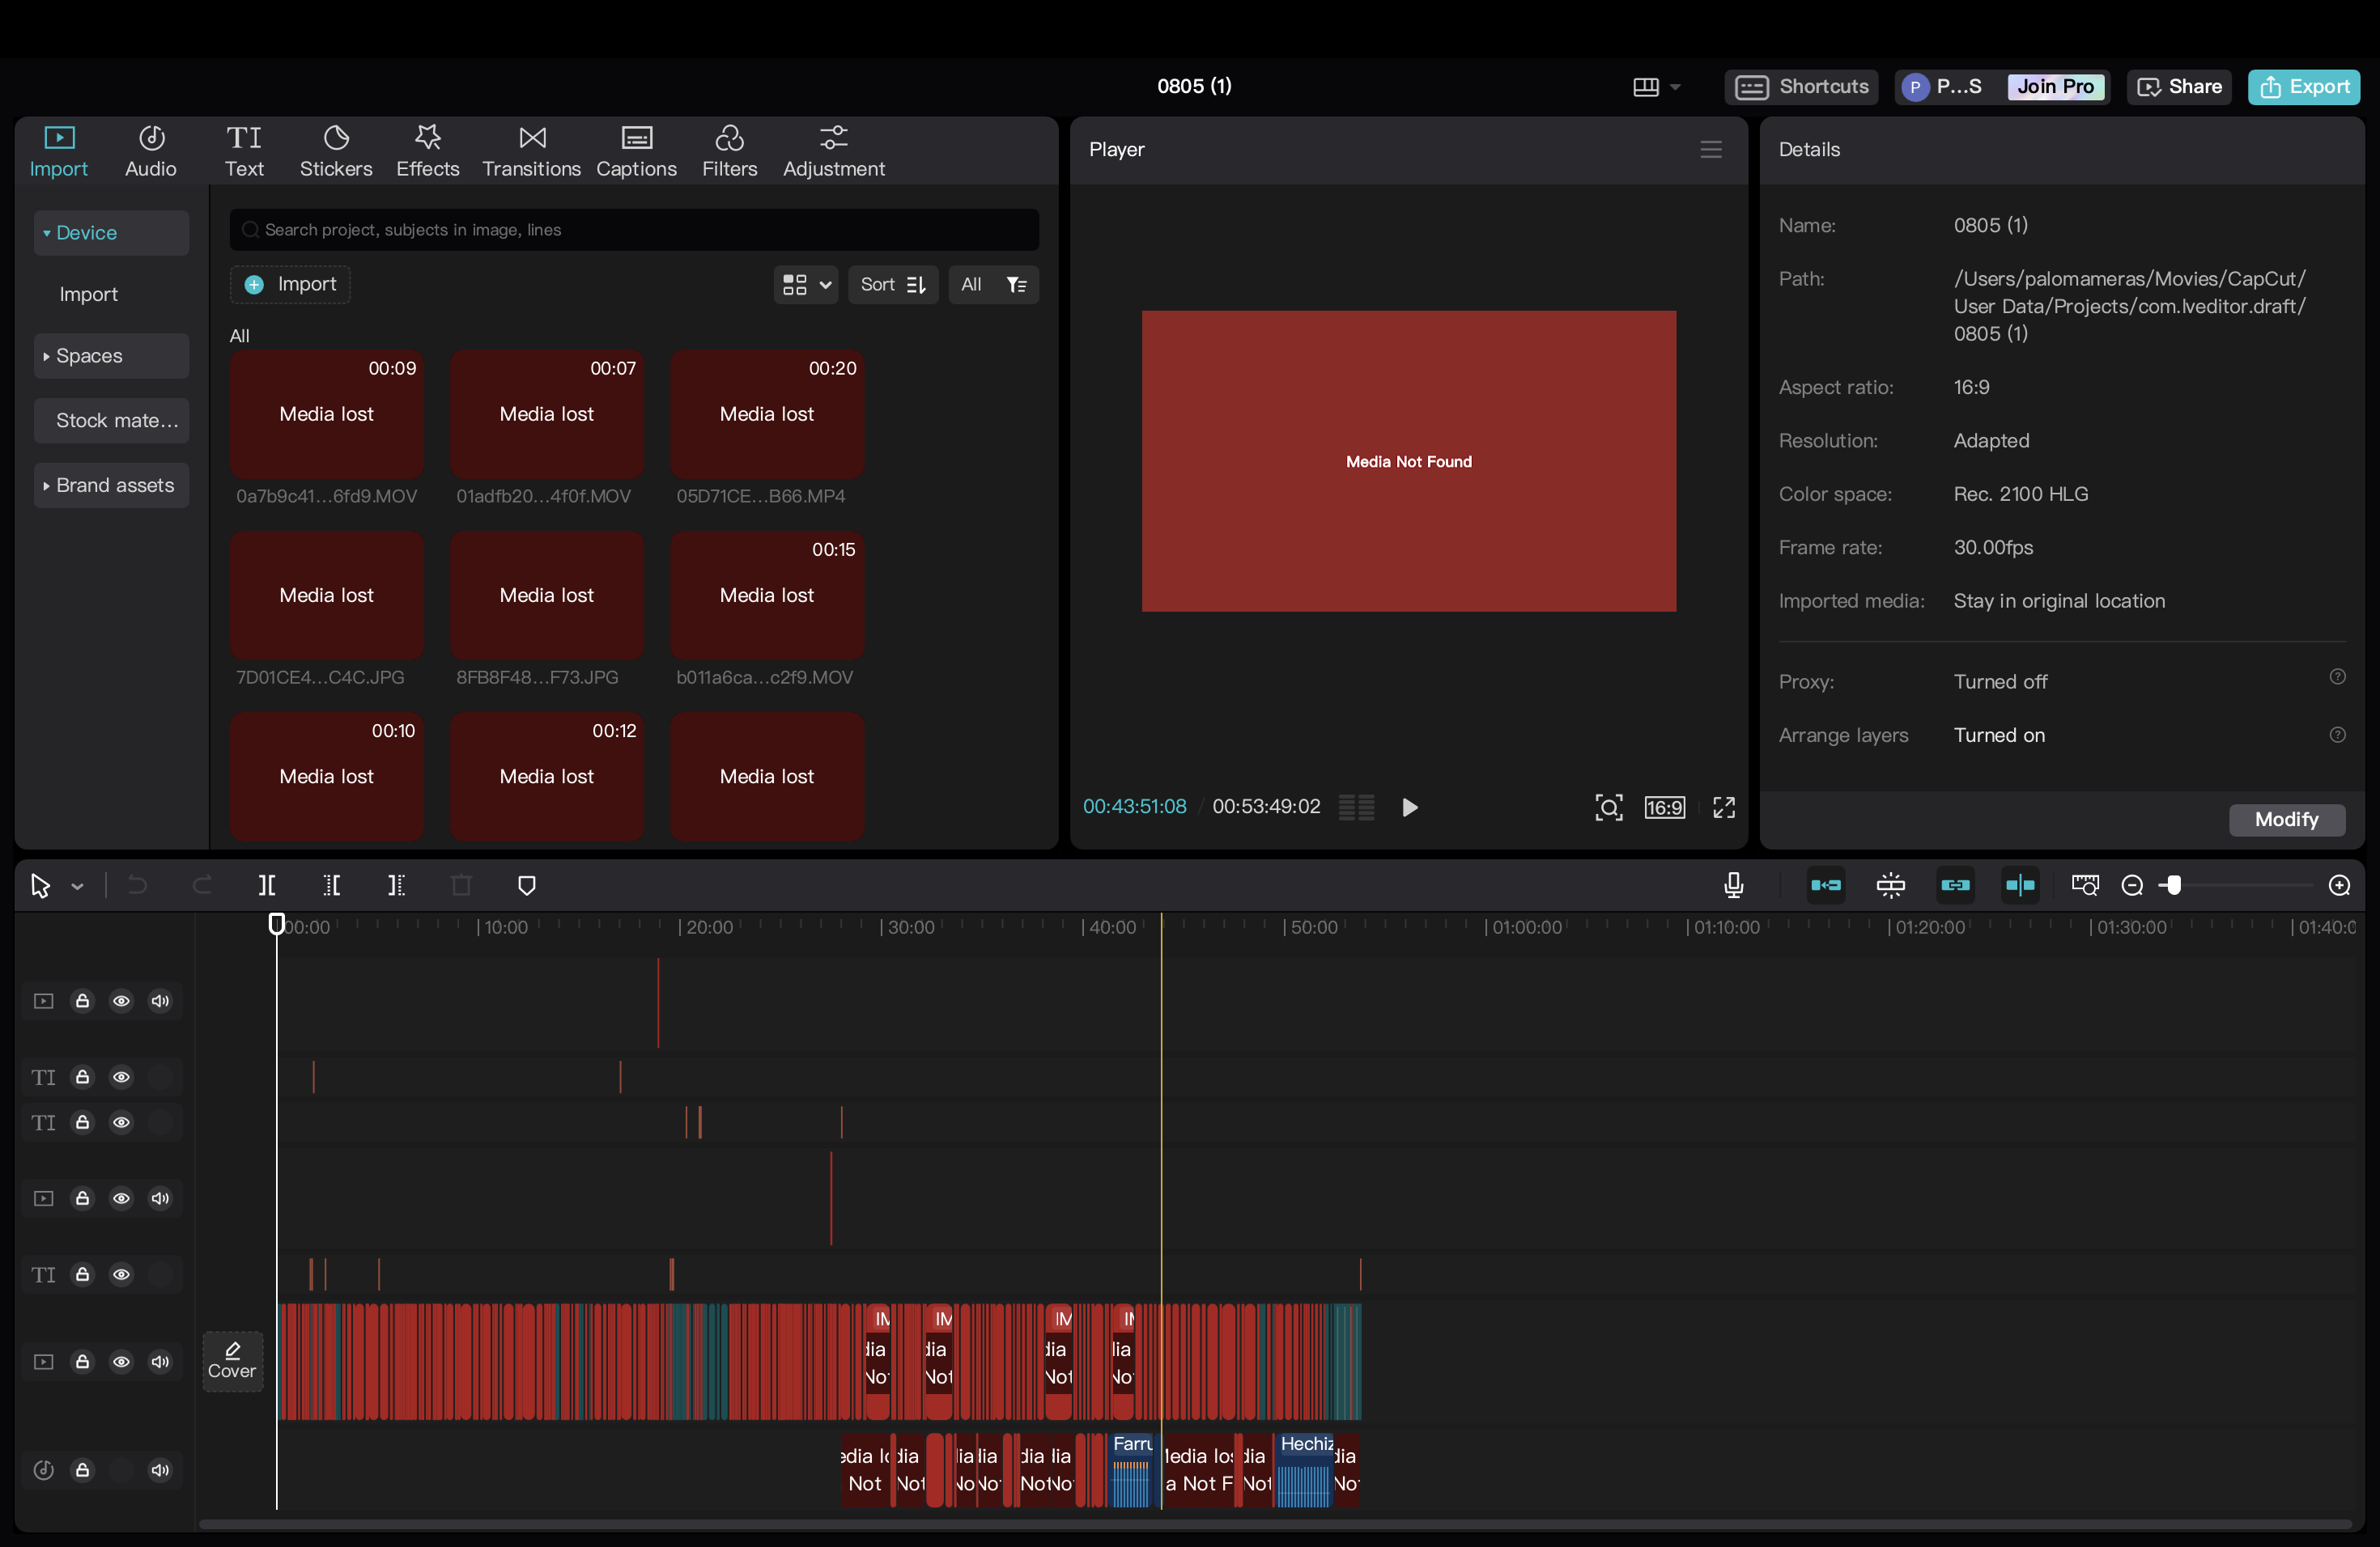The height and width of the screenshot is (1547, 2380).
Task: Play the preview in the Player
Action: pyautogui.click(x=1410, y=807)
